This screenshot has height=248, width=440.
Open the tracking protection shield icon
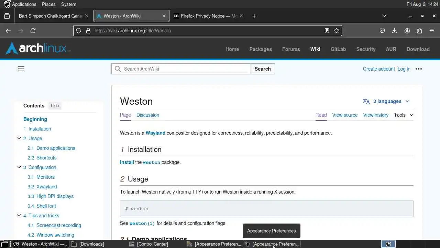click(79, 31)
